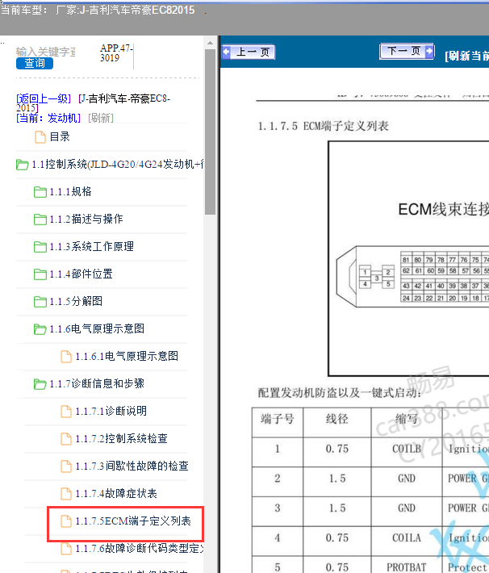489x573 pixels.
Task: Click page icon of 1.1.7.2控制系统检查
Action: pyautogui.click(x=66, y=438)
